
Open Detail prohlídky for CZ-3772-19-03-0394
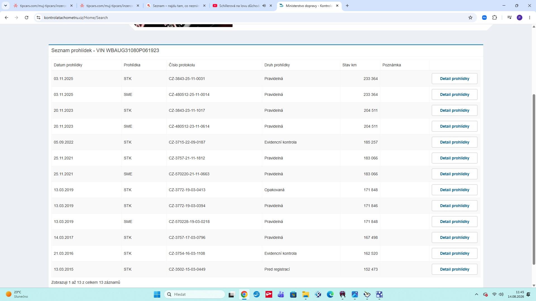(x=454, y=206)
